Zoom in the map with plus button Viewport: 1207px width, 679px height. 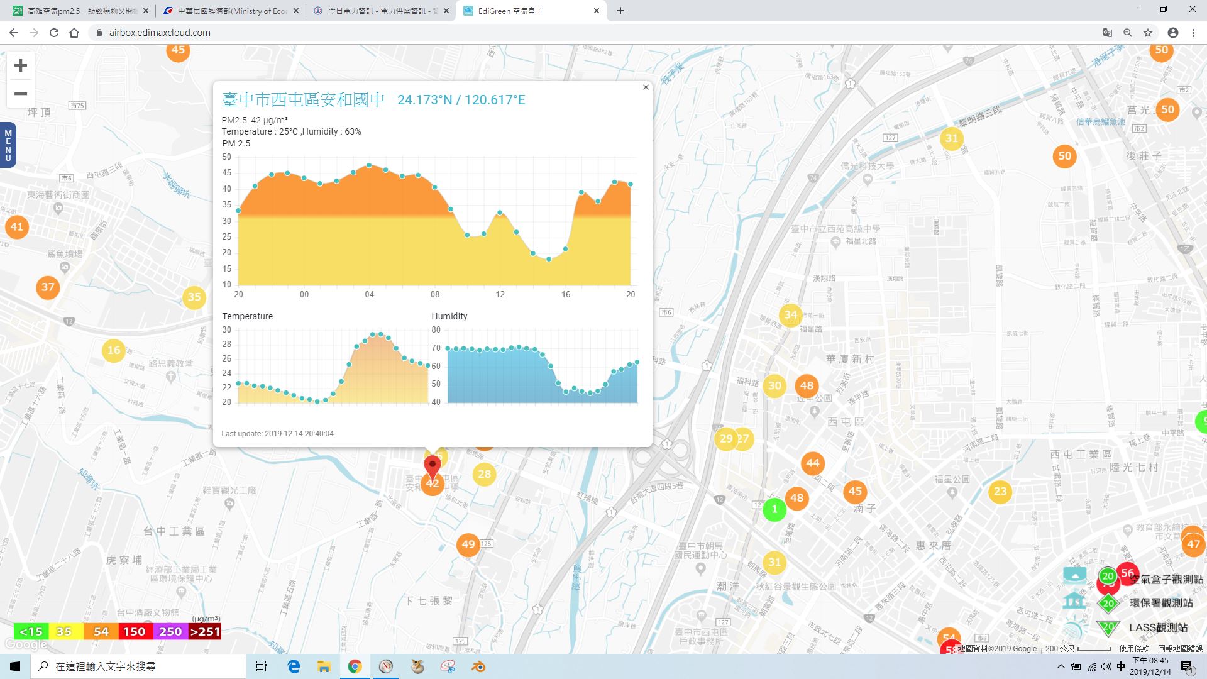click(21, 65)
